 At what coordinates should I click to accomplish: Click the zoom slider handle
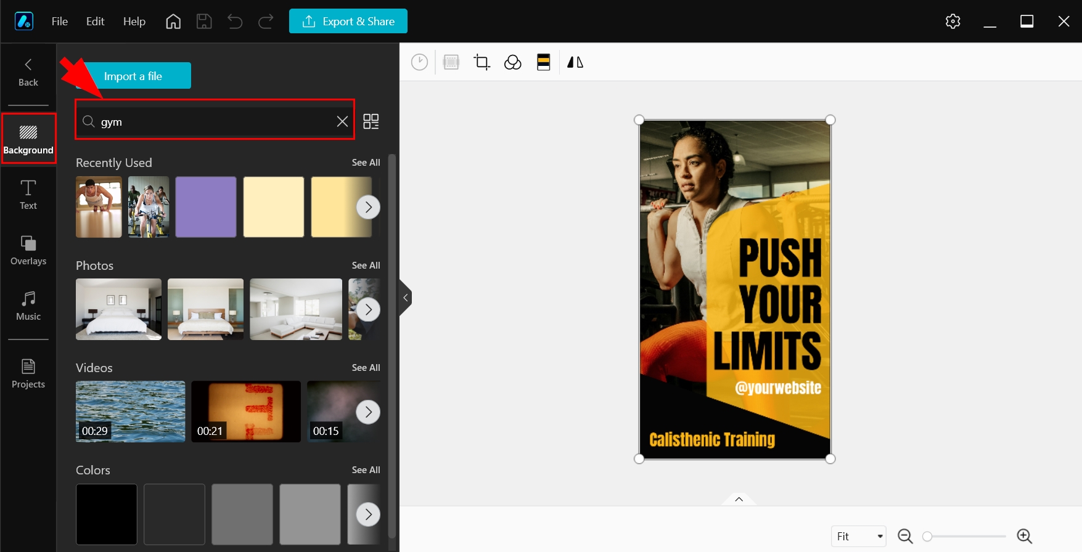[927, 537]
